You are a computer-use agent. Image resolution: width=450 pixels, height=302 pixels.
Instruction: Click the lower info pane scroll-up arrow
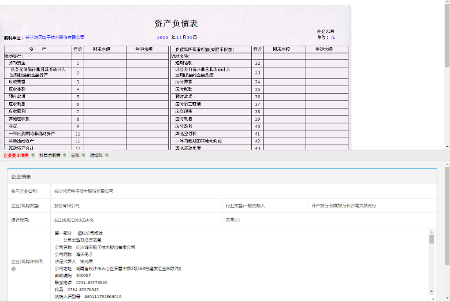447,164
